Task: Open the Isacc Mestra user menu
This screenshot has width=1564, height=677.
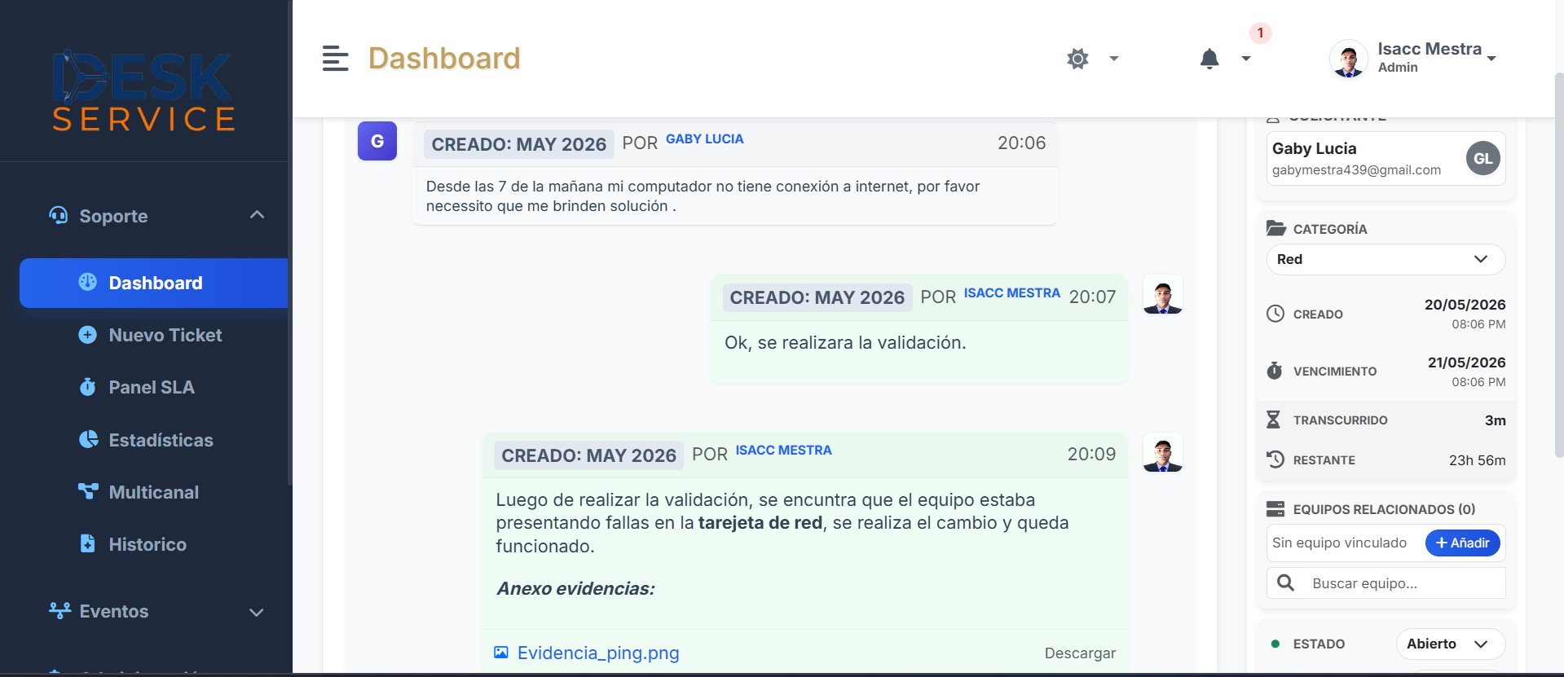Action: click(x=1437, y=58)
